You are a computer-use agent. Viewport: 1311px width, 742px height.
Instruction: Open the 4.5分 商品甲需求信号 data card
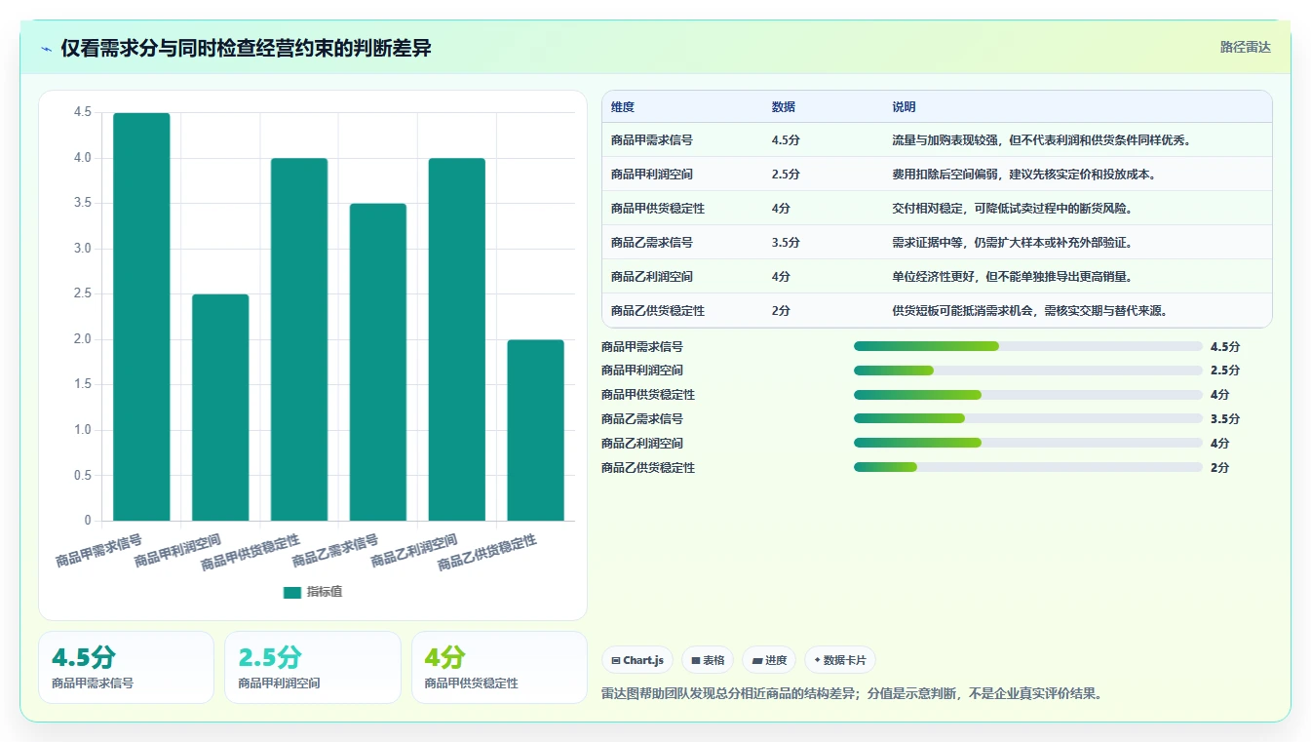[x=126, y=668]
